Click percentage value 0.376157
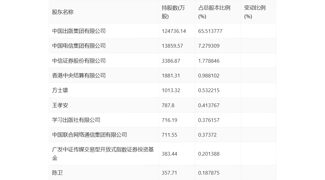 (209, 120)
